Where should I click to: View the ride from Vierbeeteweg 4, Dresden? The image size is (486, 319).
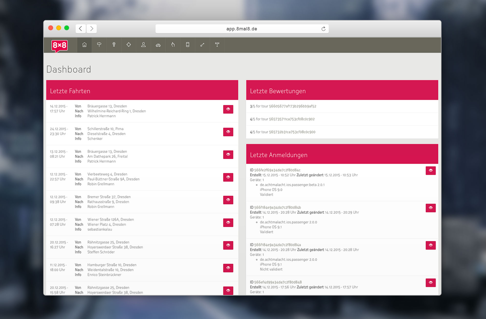(x=228, y=177)
